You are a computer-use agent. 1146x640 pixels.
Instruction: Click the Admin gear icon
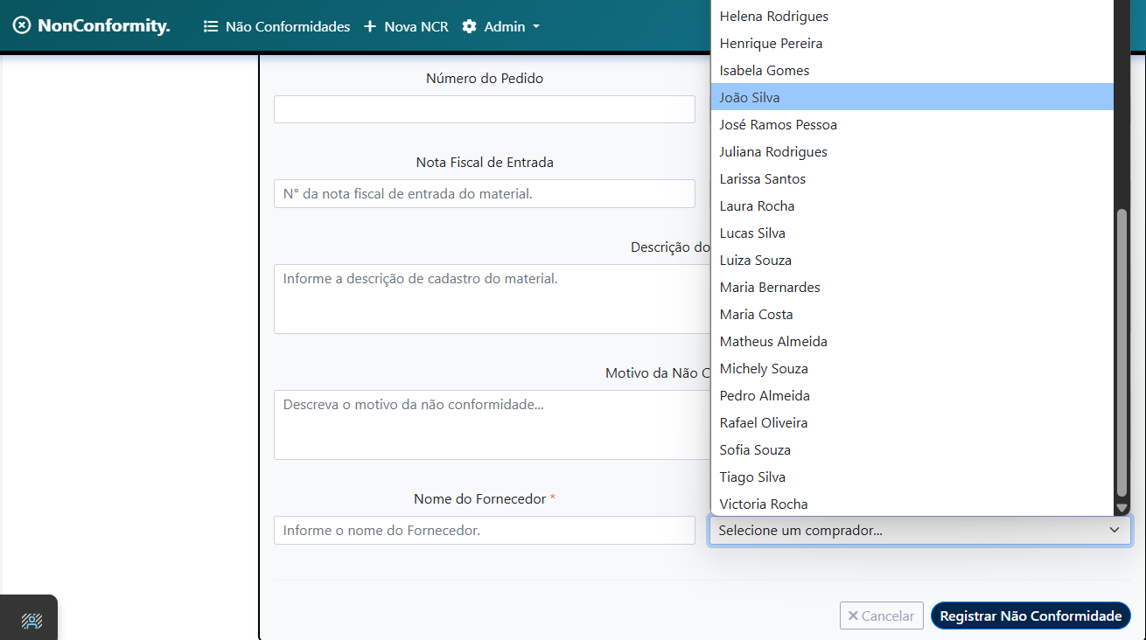(470, 27)
